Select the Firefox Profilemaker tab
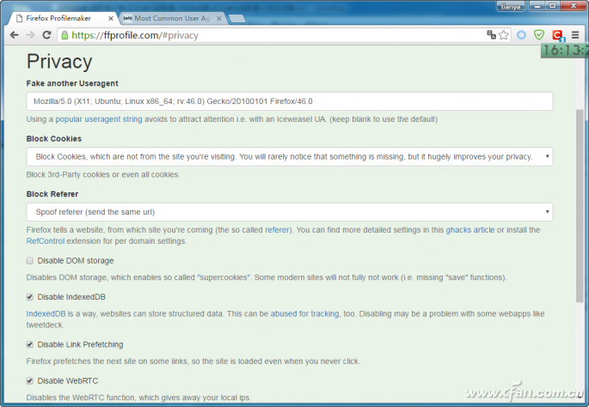Screen dimensions: 589x407 click(64, 18)
